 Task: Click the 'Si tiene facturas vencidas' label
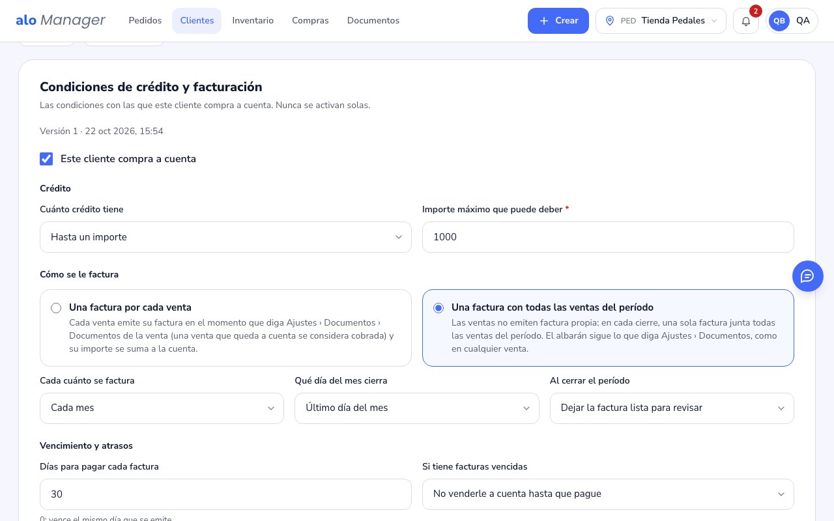475,467
